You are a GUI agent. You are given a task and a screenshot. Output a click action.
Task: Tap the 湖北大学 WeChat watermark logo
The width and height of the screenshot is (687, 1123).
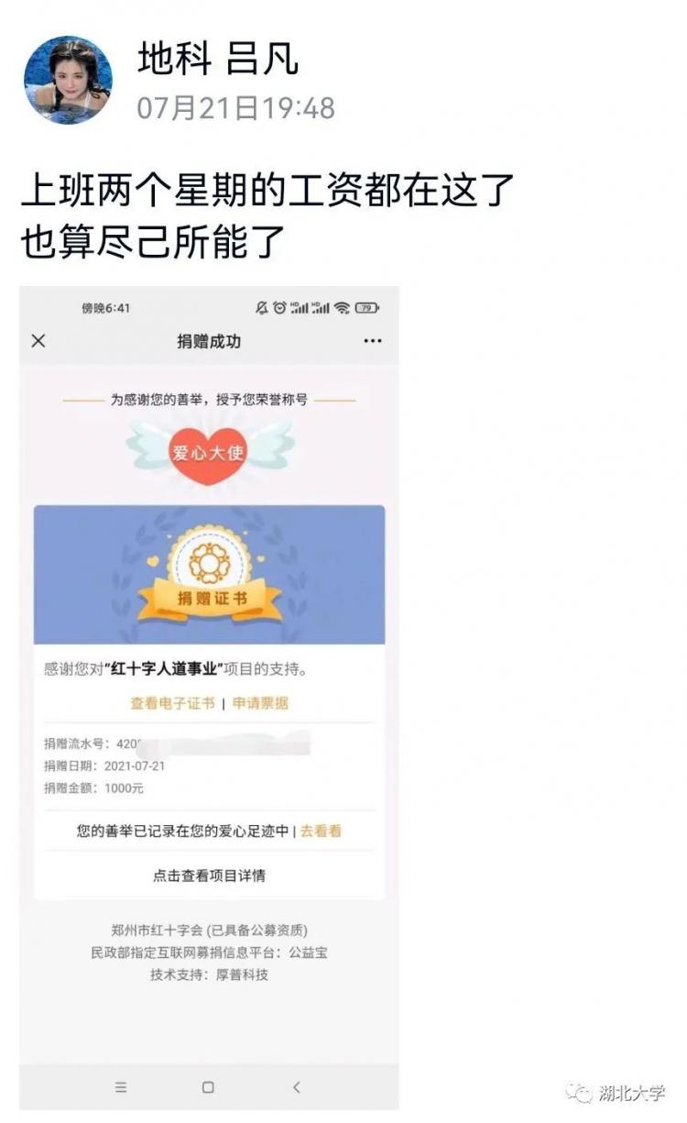[x=616, y=1093]
